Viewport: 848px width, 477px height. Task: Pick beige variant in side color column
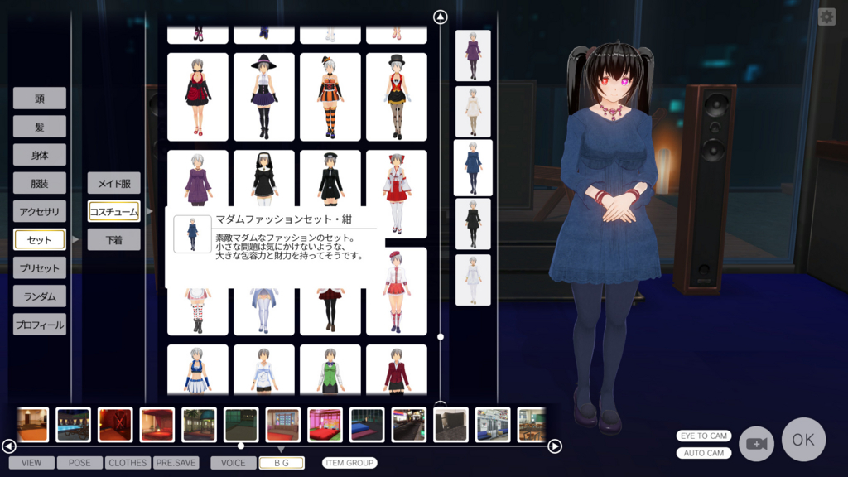pos(473,112)
